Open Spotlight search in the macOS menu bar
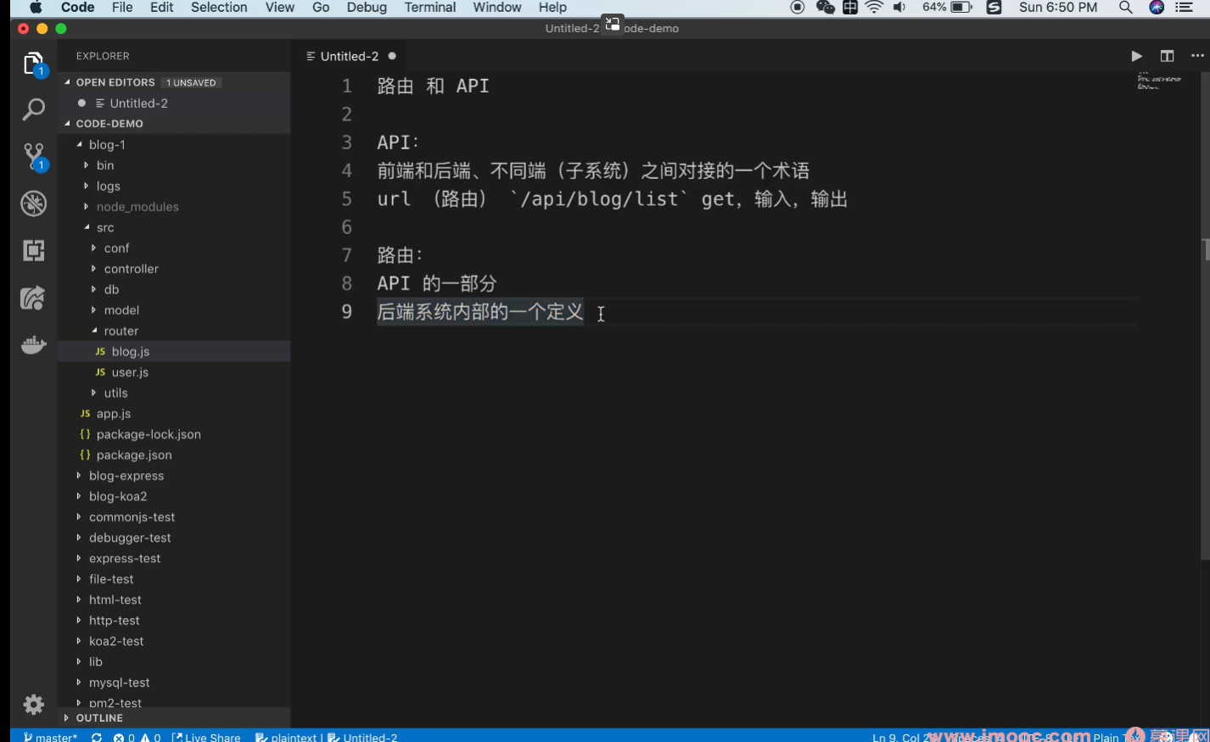Image resolution: width=1210 pixels, height=742 pixels. [1126, 7]
